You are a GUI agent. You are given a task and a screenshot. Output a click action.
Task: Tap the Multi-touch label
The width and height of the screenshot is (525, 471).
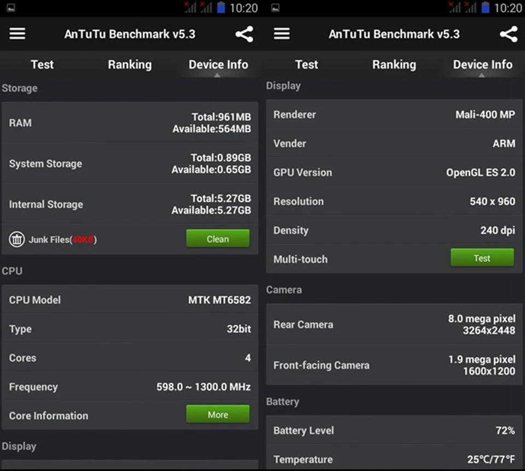(x=300, y=259)
